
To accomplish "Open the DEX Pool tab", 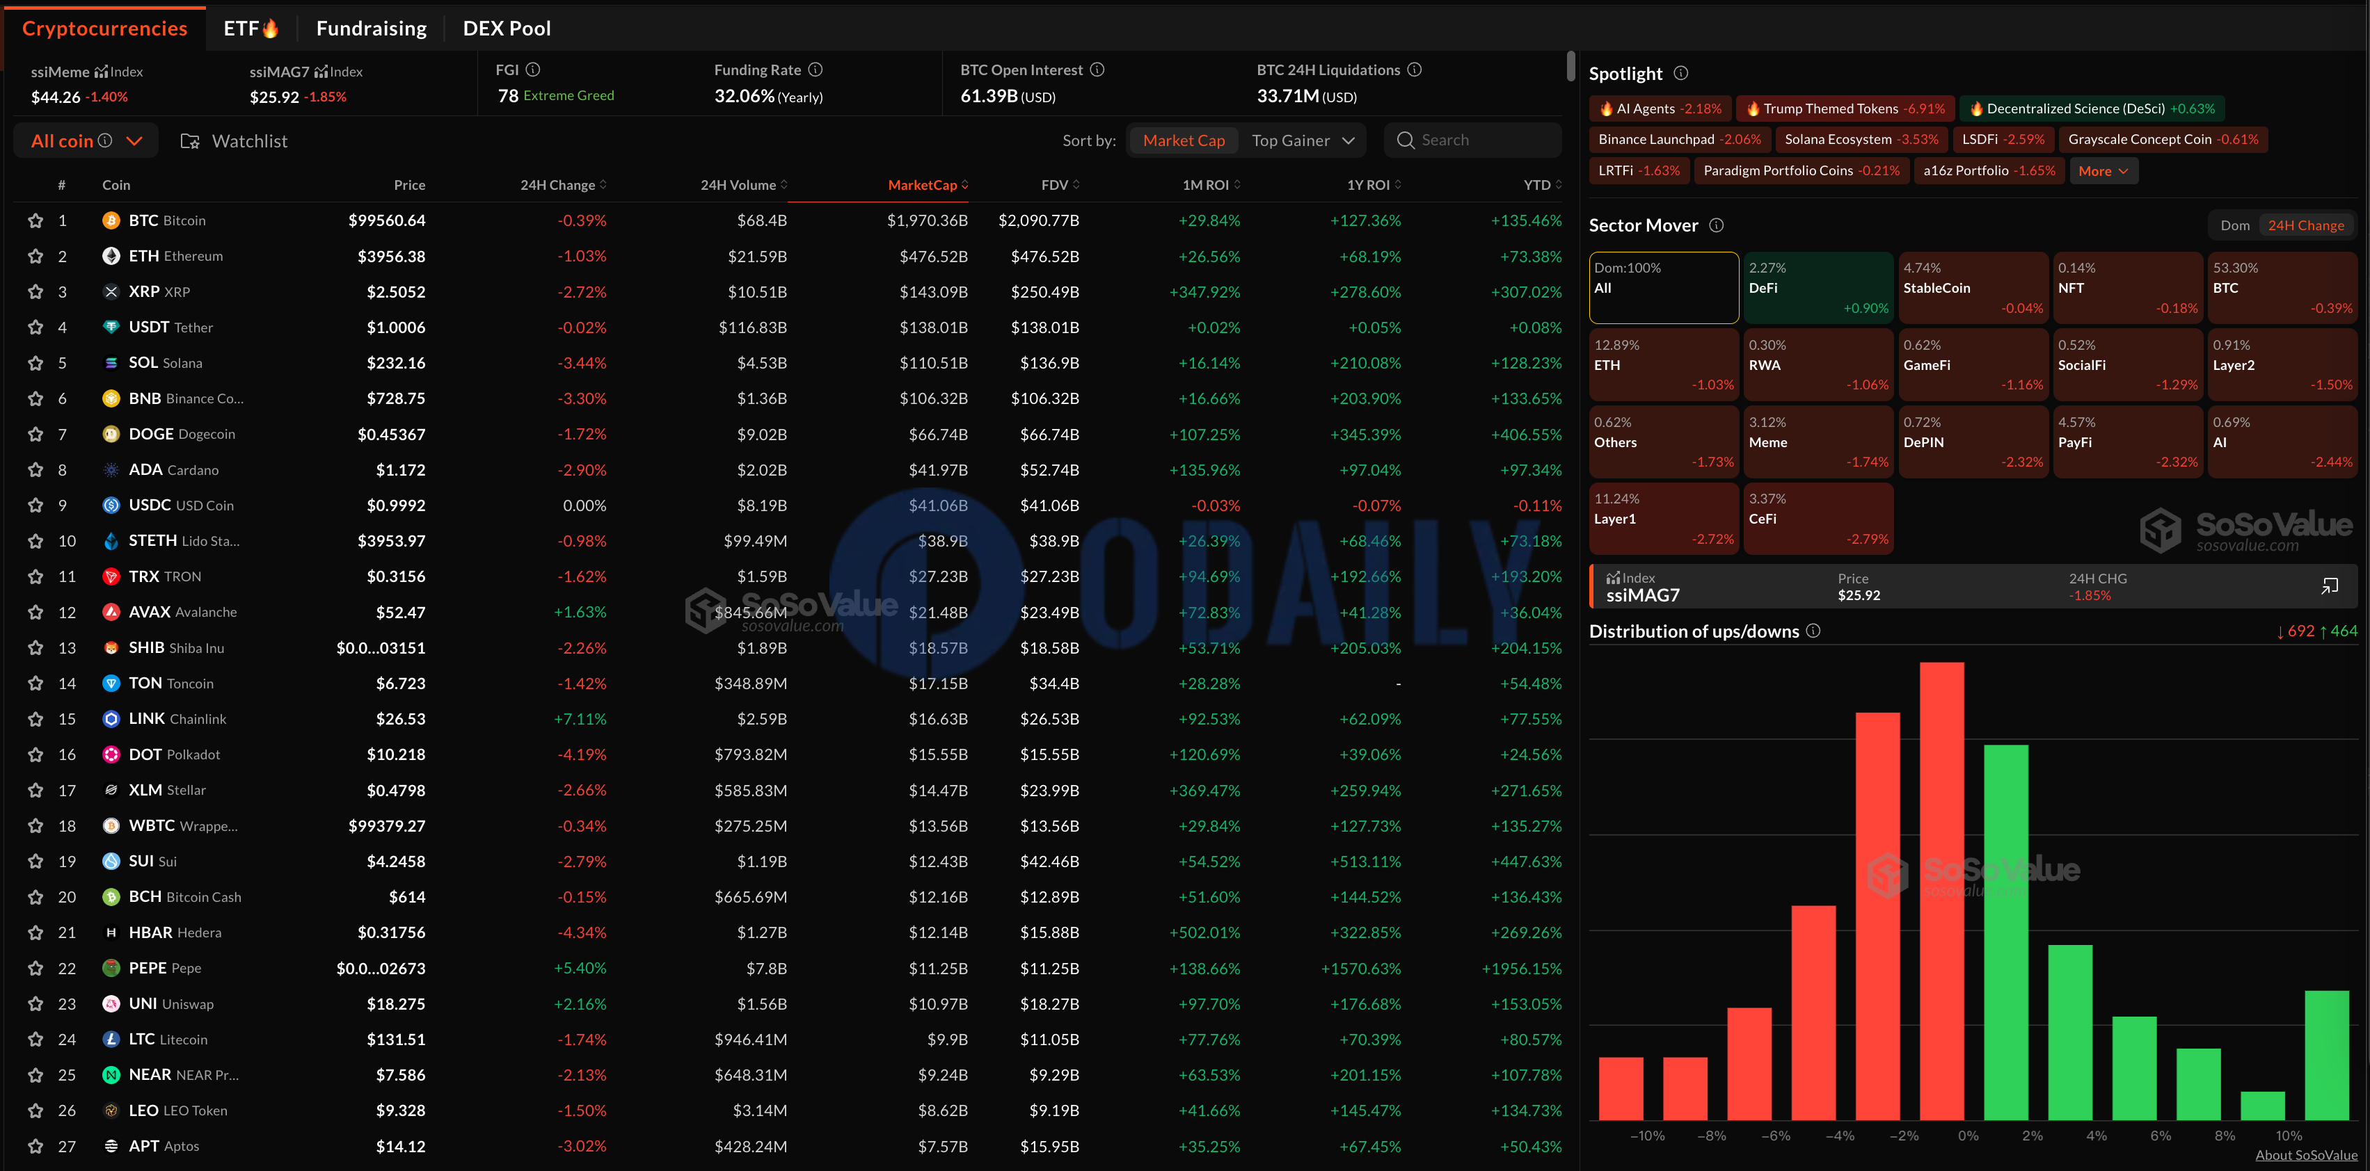I will pyautogui.click(x=507, y=29).
